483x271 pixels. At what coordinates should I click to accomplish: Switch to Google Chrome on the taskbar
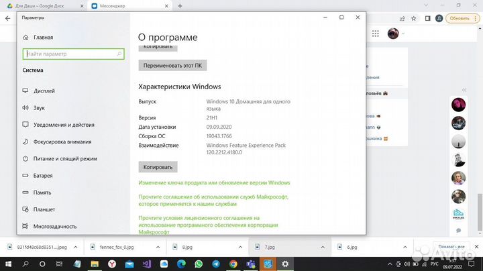233,264
